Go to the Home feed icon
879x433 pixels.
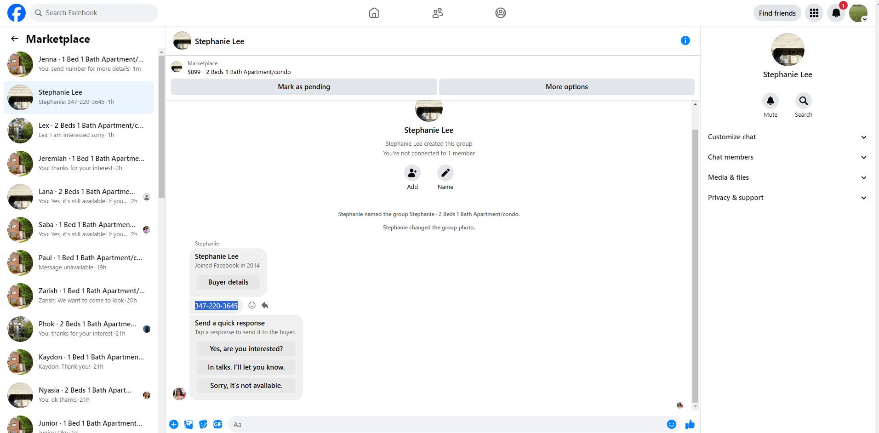tap(374, 13)
